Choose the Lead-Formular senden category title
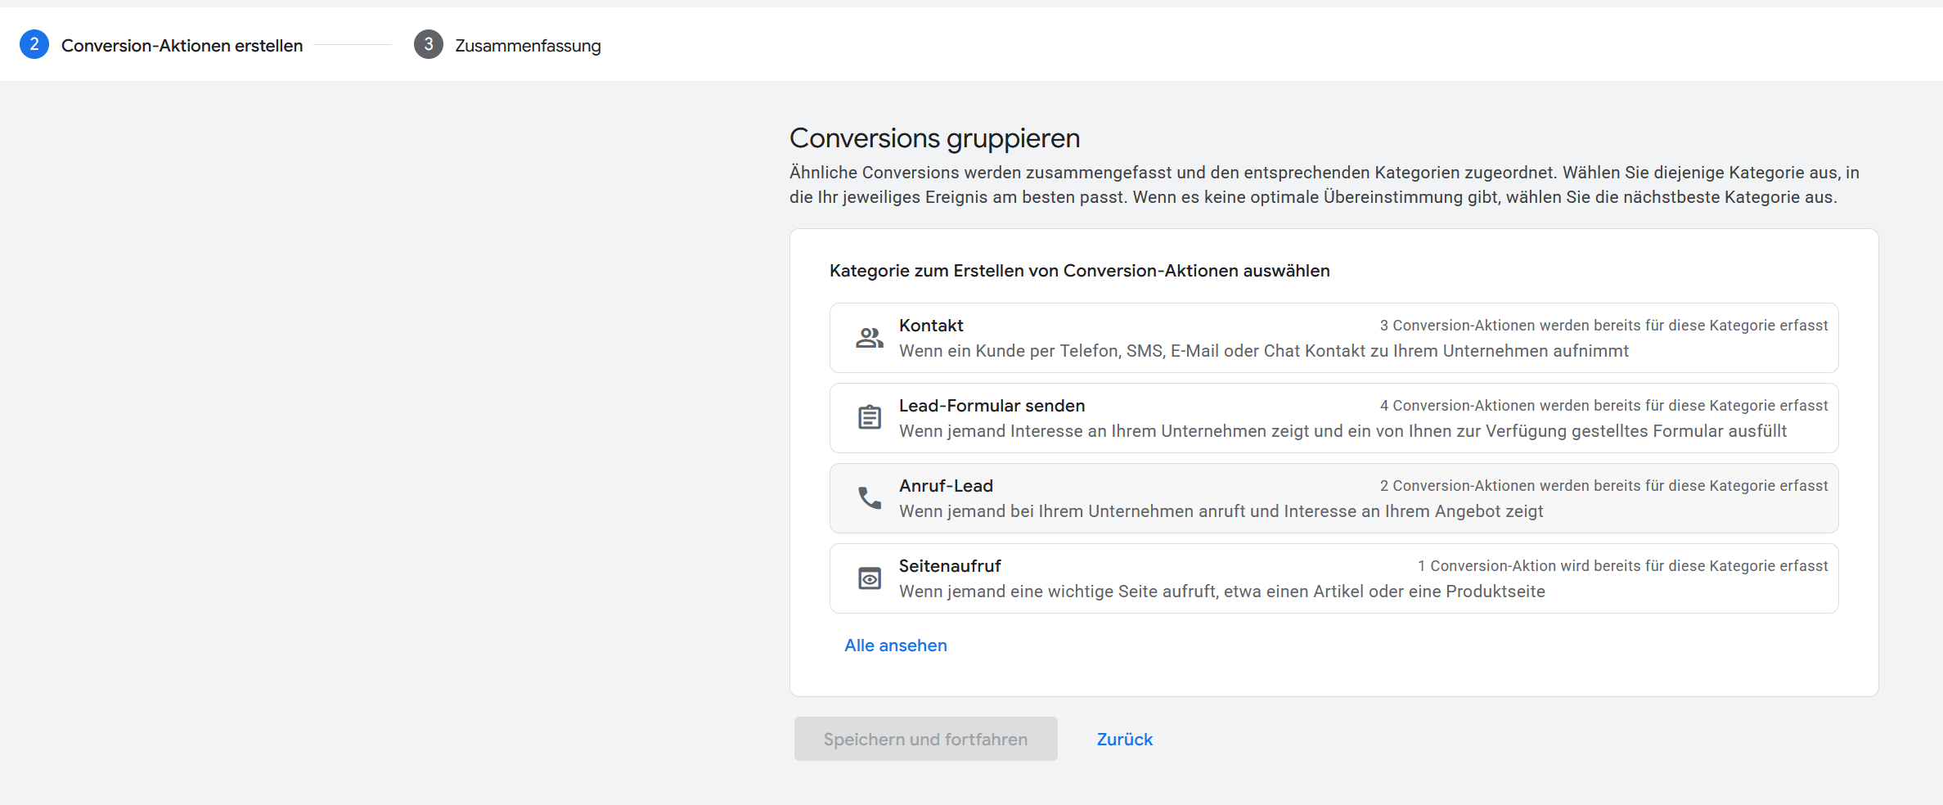This screenshot has height=805, width=1943. [x=992, y=406]
